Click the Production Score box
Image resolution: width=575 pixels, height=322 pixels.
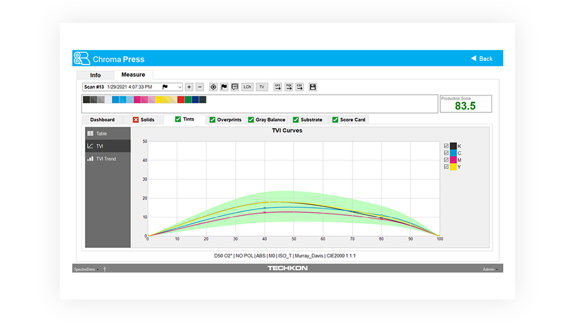(x=465, y=104)
